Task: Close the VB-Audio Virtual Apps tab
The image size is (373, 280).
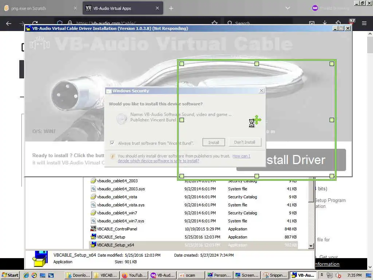Action: pos(157,8)
